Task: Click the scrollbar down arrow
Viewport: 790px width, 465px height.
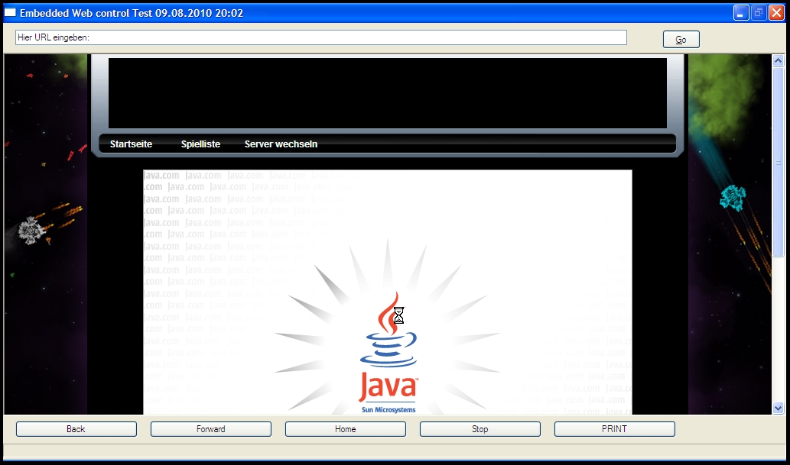Action: [779, 408]
